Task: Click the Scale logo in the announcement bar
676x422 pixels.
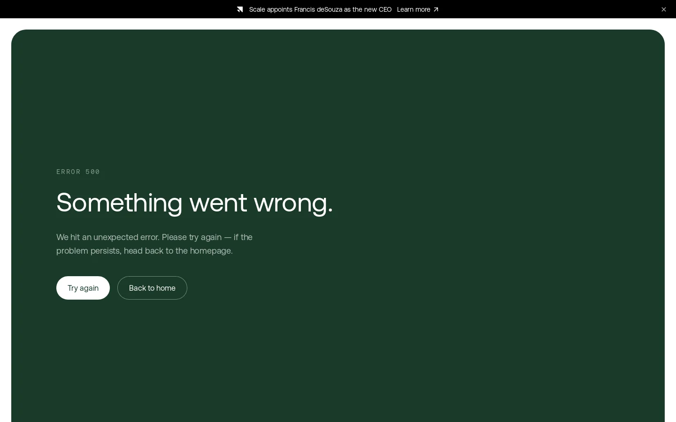Action: click(240, 9)
